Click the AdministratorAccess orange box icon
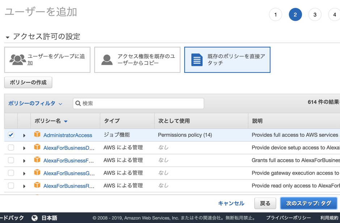This screenshot has width=340, height=223. click(x=37, y=134)
